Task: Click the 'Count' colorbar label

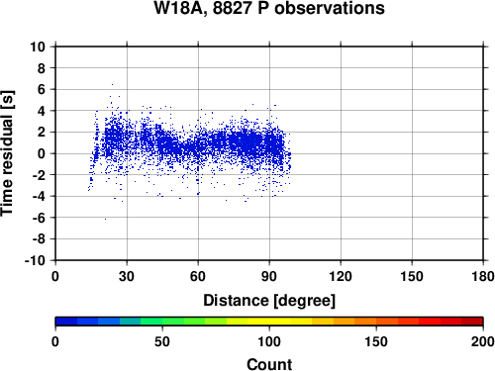Action: pos(269,364)
